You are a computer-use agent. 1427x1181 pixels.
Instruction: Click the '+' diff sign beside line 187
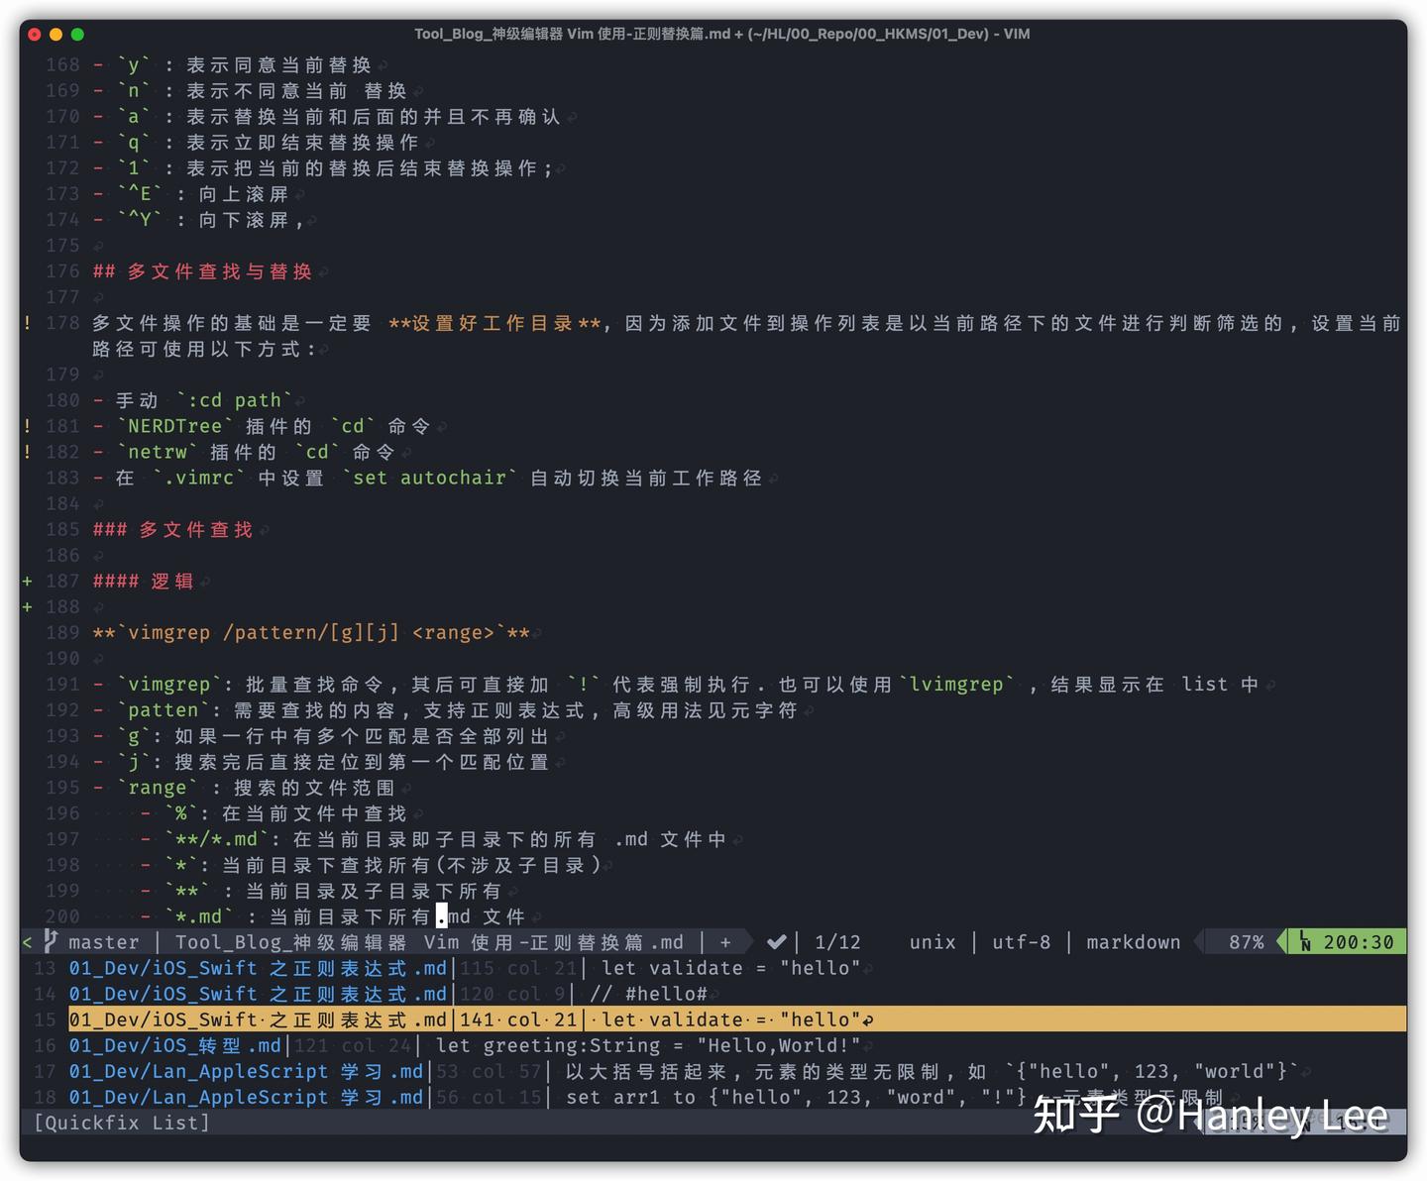(27, 581)
